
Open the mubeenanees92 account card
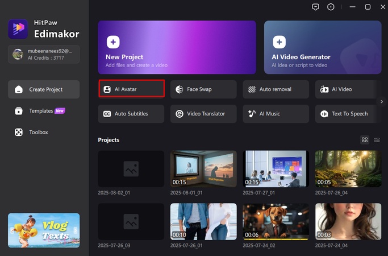click(x=44, y=54)
